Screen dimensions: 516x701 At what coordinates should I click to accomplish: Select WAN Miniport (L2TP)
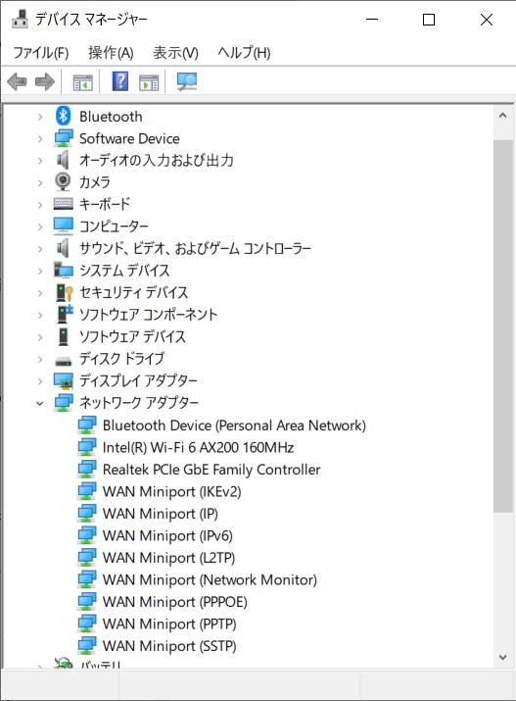coord(168,558)
